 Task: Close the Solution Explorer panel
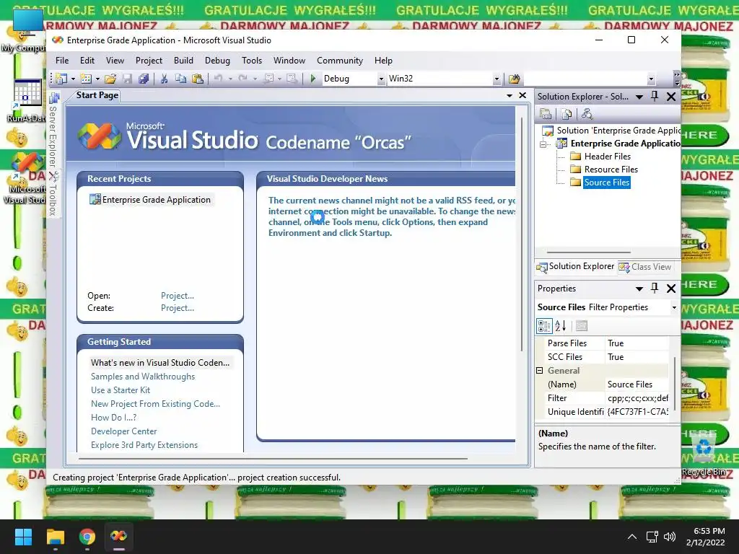click(672, 97)
